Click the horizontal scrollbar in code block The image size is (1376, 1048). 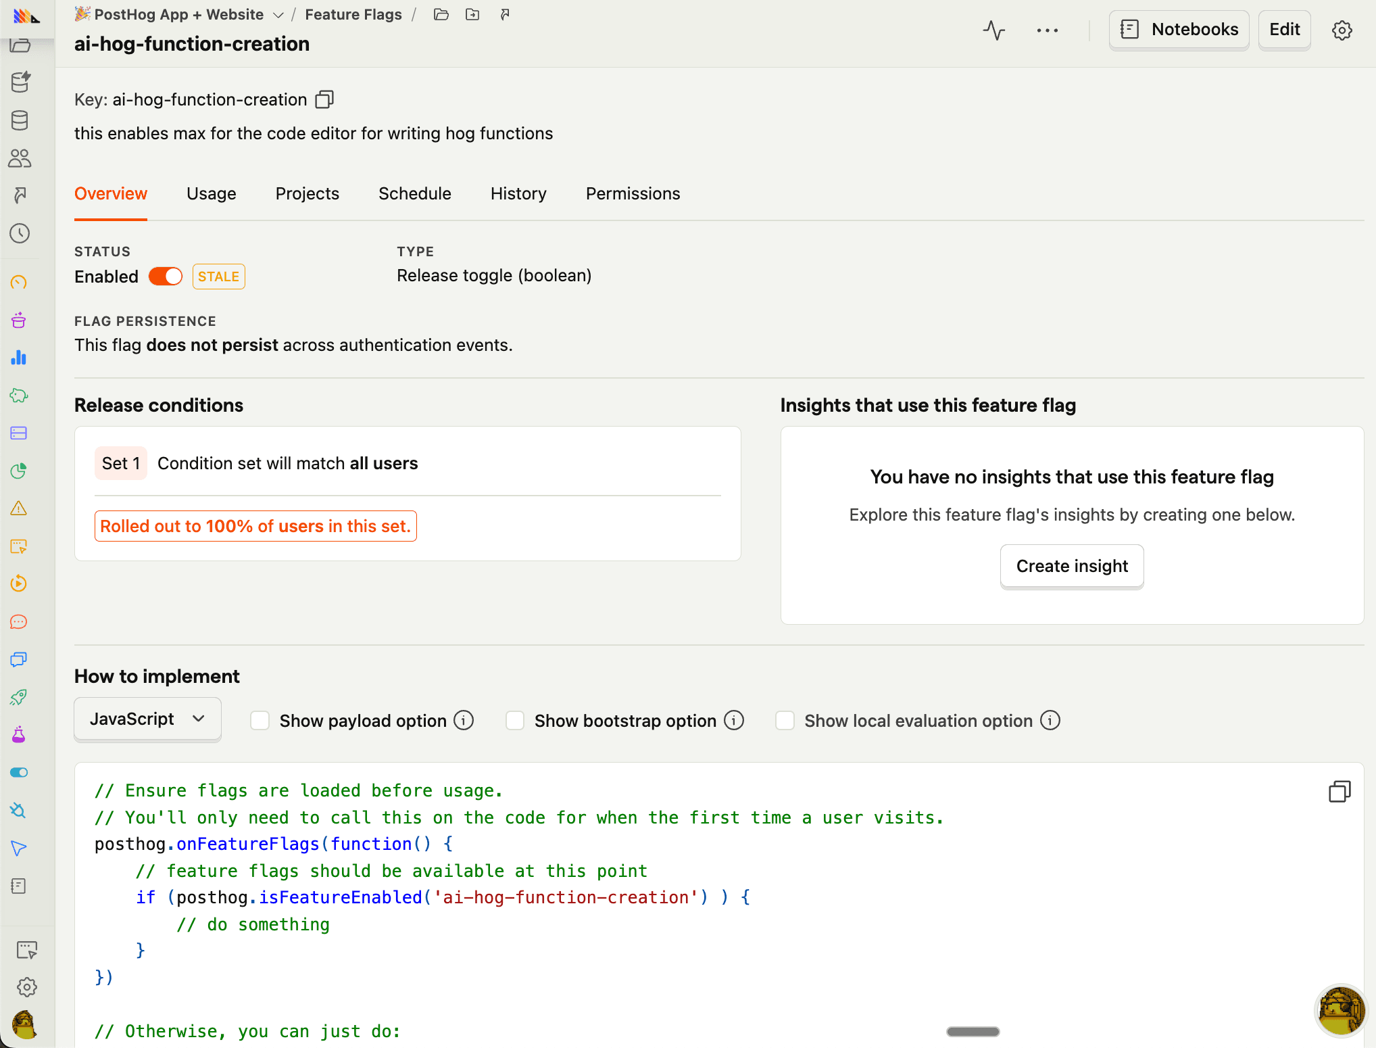coord(973,1032)
